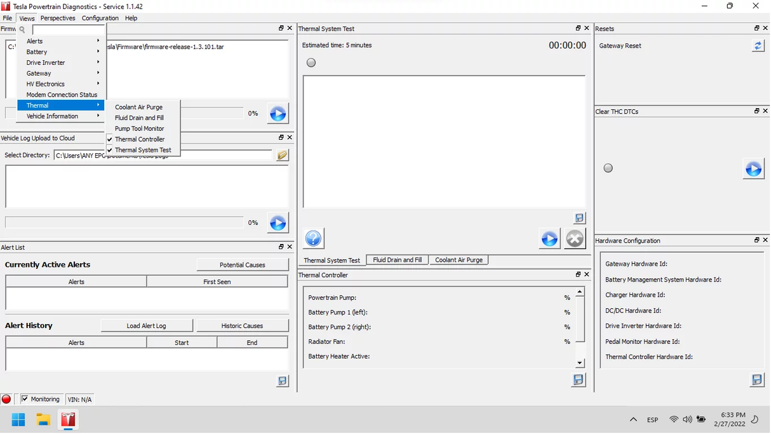The height and width of the screenshot is (434, 771).
Task: Uncheck Thermal Controller in Thermal submenu
Action: coord(139,139)
